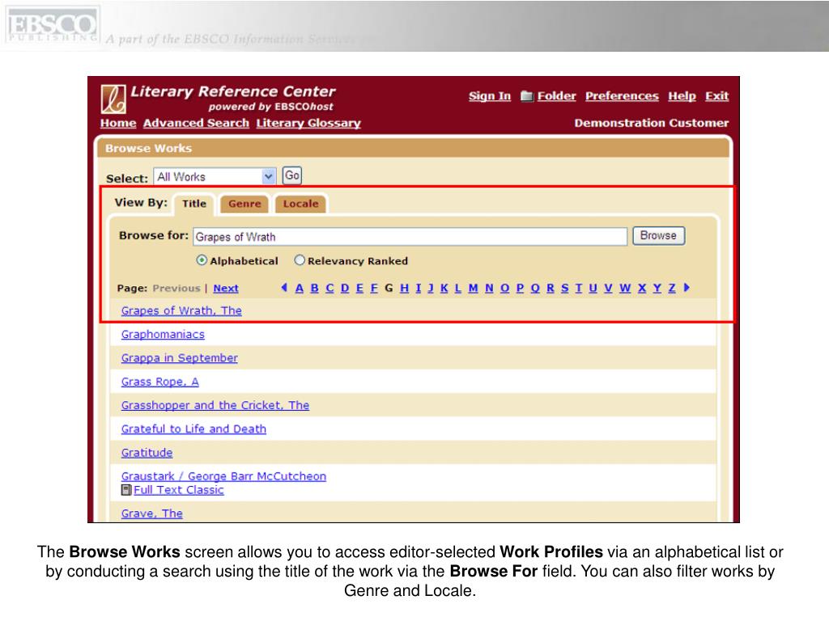Viewport: 829px width, 621px height.
Task: Jump to letter L
Action: point(458,289)
